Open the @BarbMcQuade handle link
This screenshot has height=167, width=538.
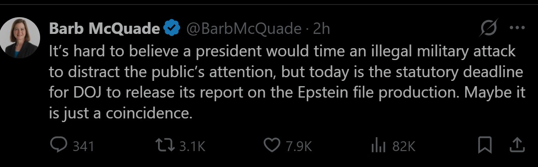244,29
